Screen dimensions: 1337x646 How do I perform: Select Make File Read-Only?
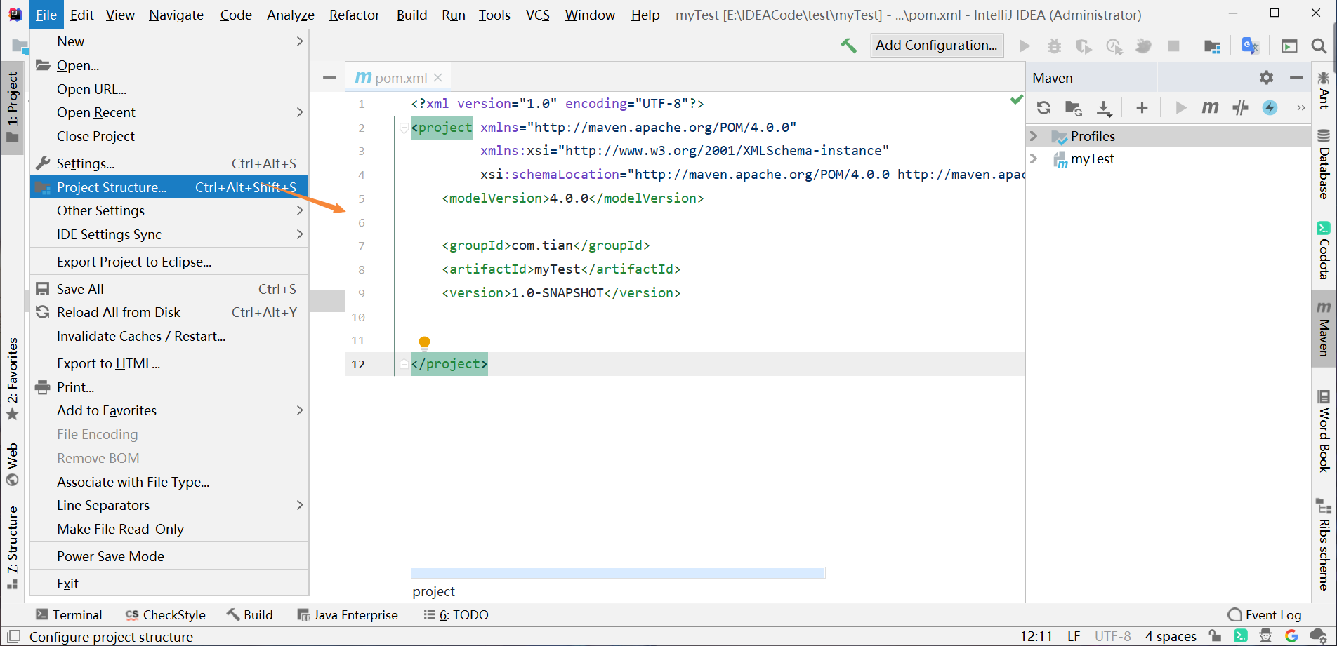point(169,529)
